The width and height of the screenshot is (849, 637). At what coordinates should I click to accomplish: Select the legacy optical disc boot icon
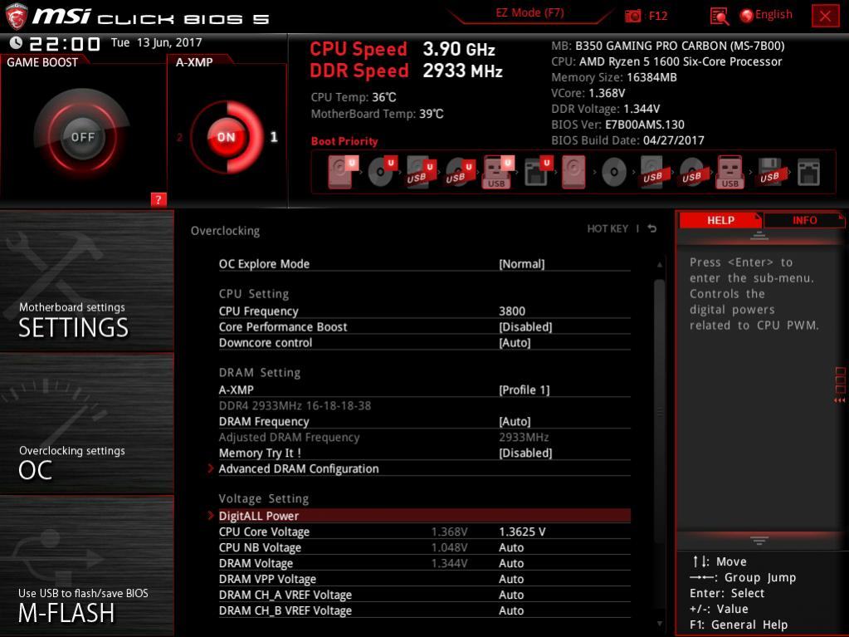(613, 172)
